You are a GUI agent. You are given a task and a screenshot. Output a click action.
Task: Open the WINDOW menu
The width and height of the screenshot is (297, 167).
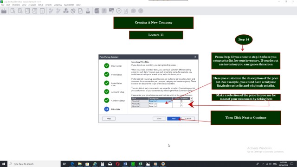click(x=58, y=5)
